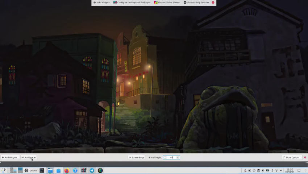Open the code editor icon in the task bar
The image size is (308, 174).
coord(83,170)
